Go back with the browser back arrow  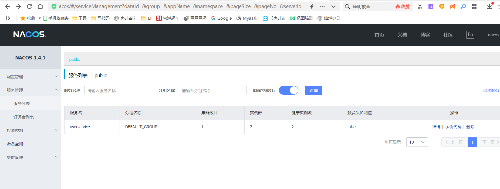(x=8, y=6)
